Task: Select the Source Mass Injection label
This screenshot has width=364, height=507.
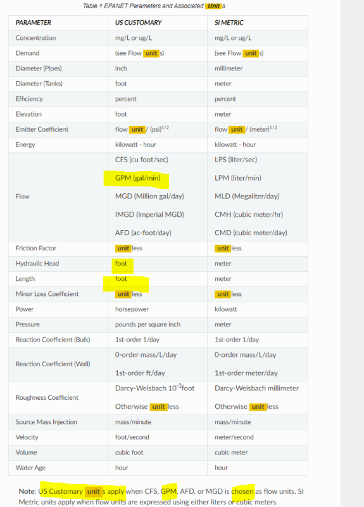Action: click(46, 422)
